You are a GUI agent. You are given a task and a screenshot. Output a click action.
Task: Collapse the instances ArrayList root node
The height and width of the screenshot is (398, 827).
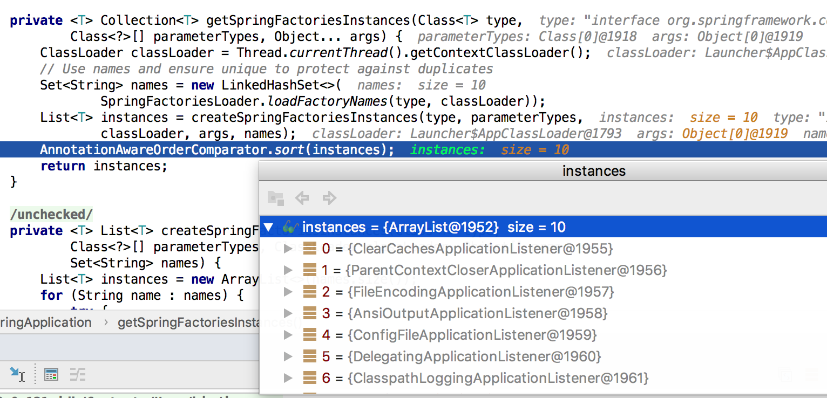point(268,227)
